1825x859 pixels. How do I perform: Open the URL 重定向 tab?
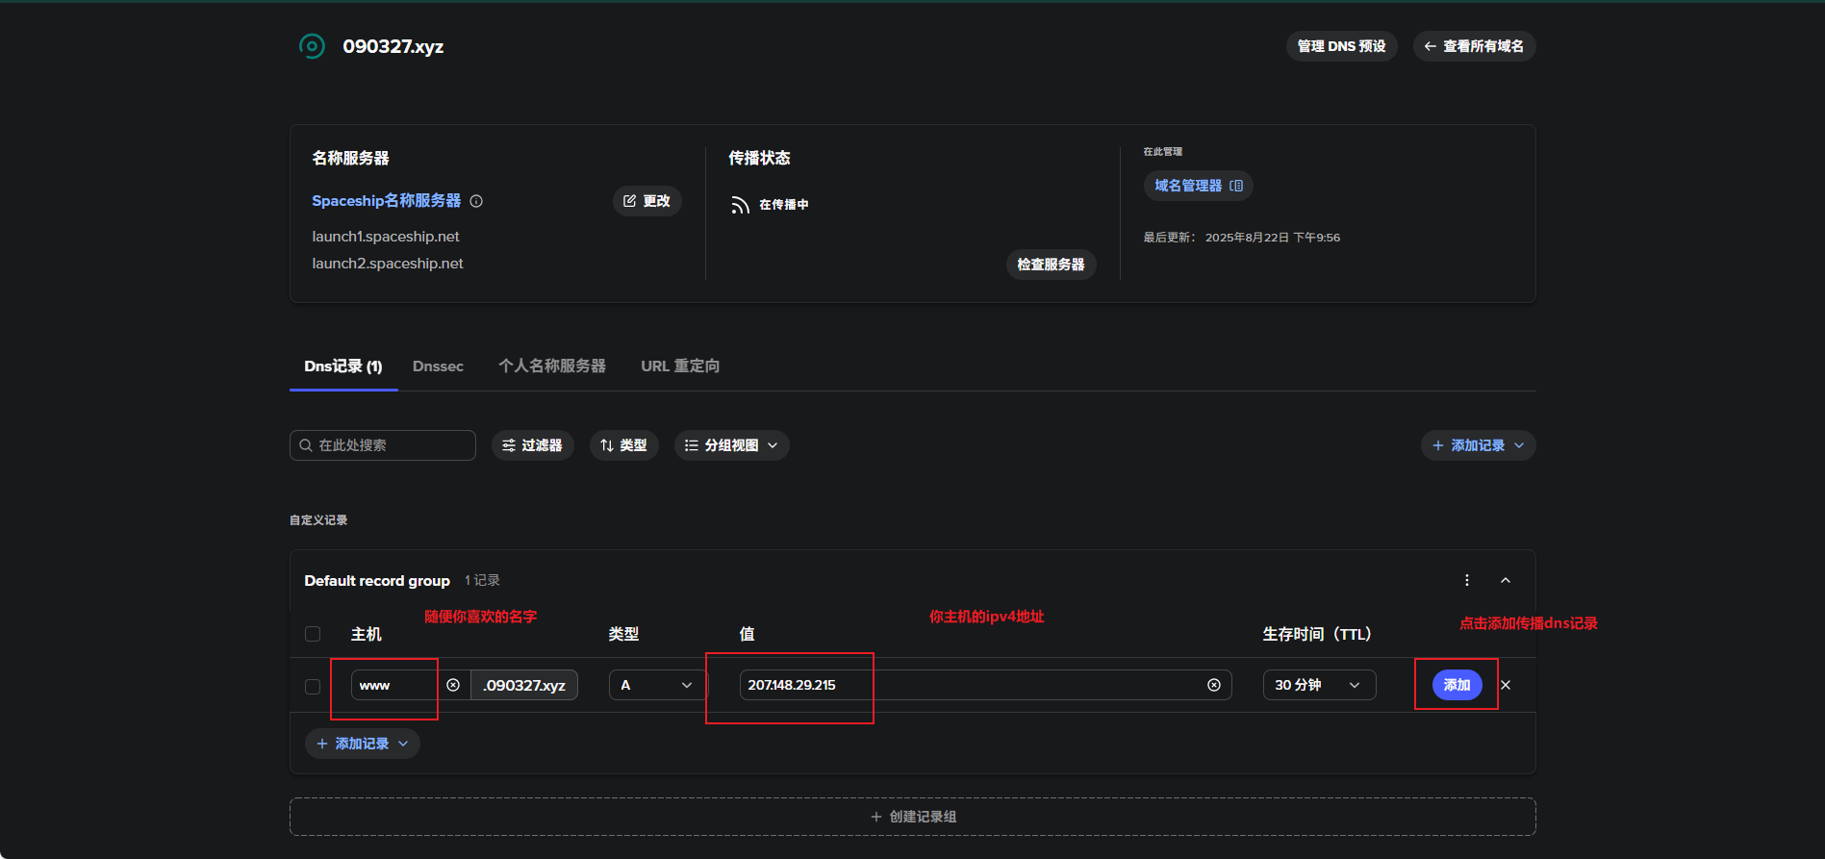(x=680, y=366)
